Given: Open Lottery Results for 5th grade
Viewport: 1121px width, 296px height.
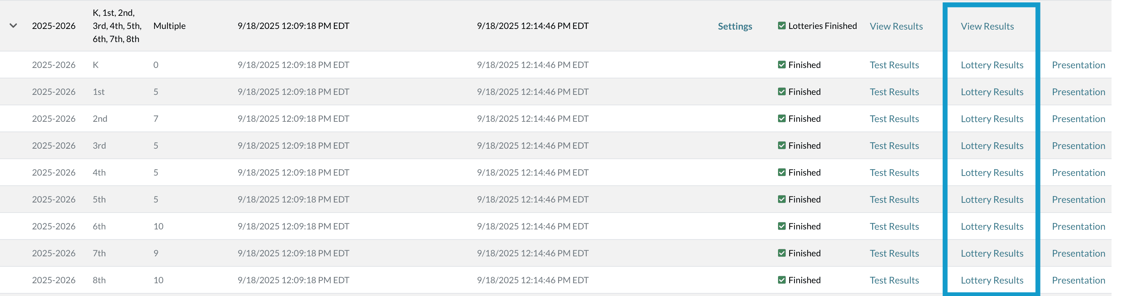Looking at the screenshot, I should 992,199.
